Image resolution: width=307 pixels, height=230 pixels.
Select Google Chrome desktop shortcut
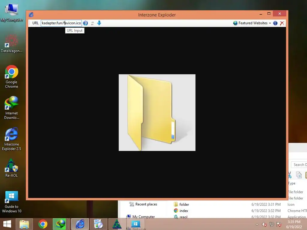(x=12, y=77)
